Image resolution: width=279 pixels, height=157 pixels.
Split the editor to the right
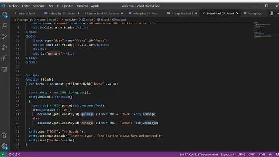271,14
